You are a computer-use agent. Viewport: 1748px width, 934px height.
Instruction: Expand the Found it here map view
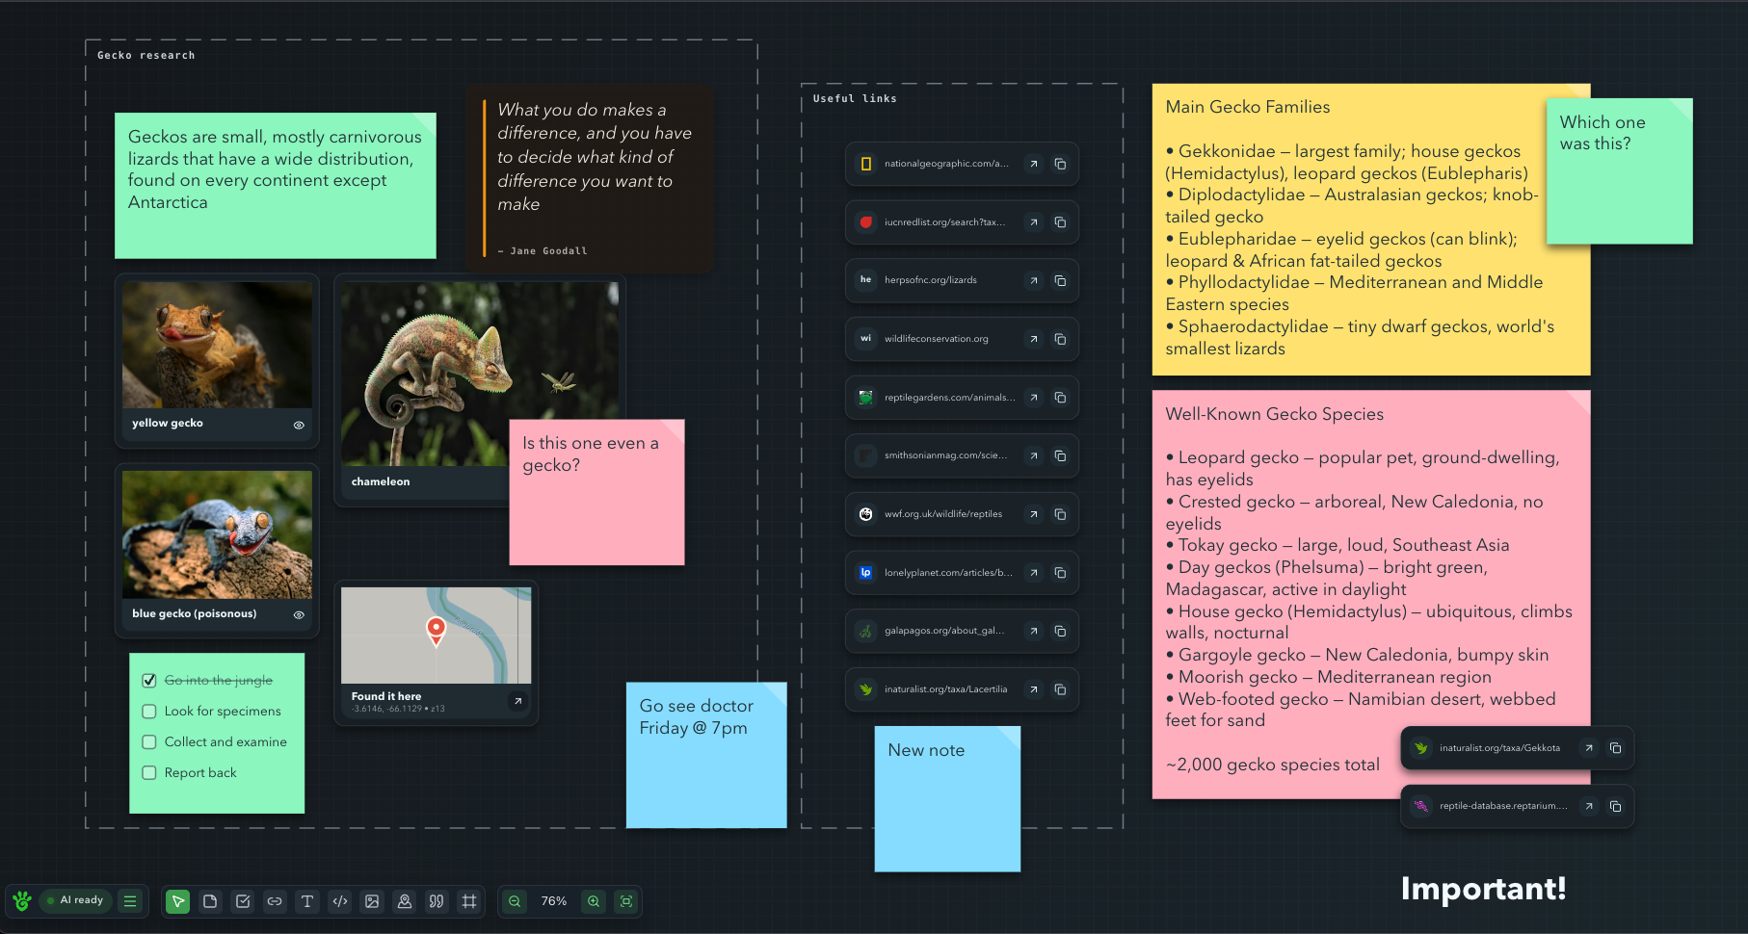(518, 702)
